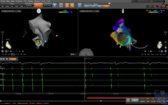Switch to the Mapping phase tab
The height and width of the screenshot is (105, 168).
click(29, 5)
